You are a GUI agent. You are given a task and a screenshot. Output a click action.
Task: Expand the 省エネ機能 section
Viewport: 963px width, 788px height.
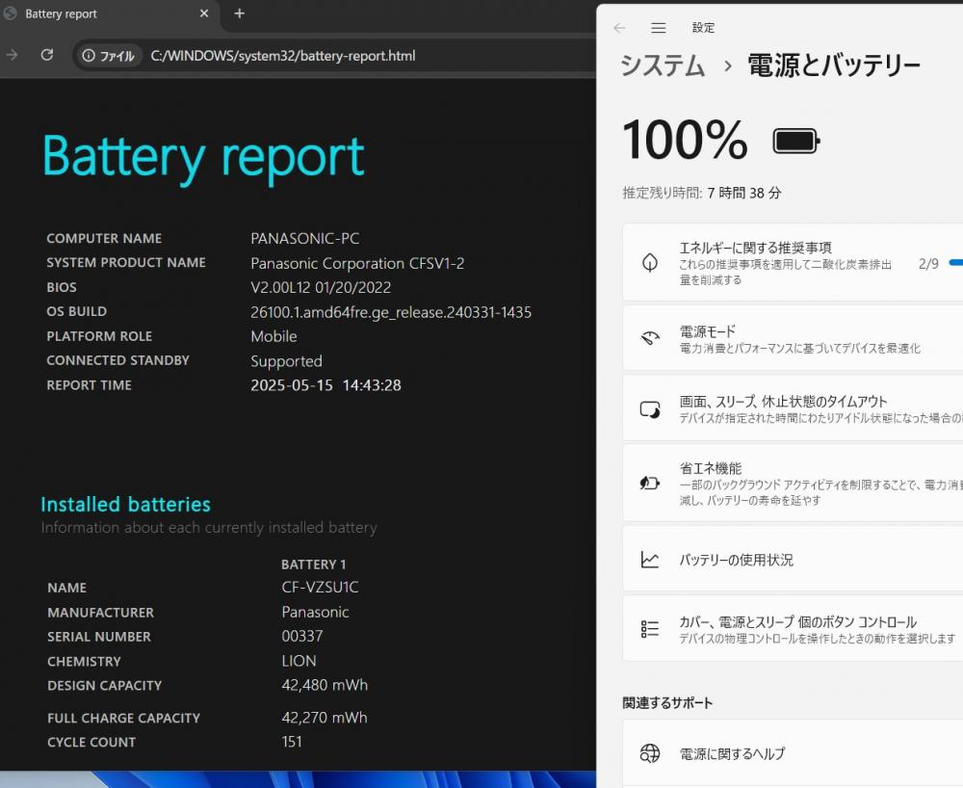793,484
